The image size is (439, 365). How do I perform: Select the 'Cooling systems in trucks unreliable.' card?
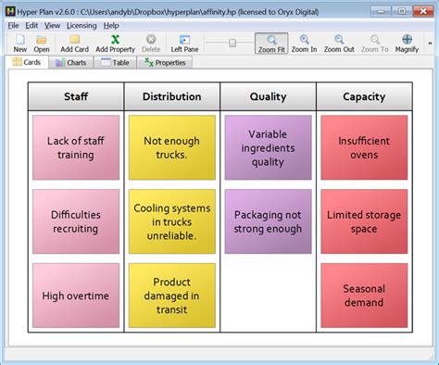(x=172, y=221)
